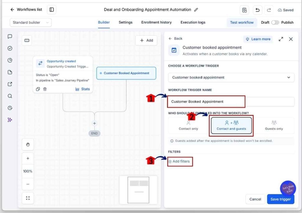Open the workflow notes icon
This screenshot has height=213, width=302.
(244, 10)
